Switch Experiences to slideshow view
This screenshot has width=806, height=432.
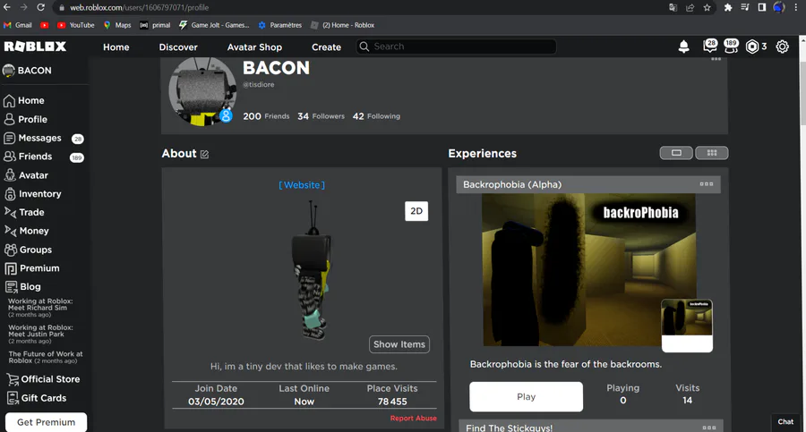coord(676,153)
